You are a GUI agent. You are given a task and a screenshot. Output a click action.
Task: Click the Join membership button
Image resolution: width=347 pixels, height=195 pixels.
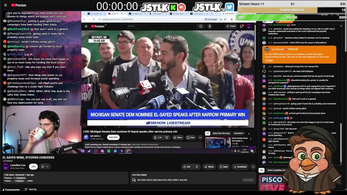(33, 167)
